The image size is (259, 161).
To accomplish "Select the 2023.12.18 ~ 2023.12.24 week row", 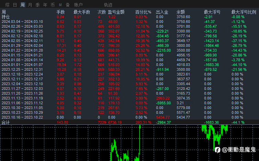I will pos(130,74).
